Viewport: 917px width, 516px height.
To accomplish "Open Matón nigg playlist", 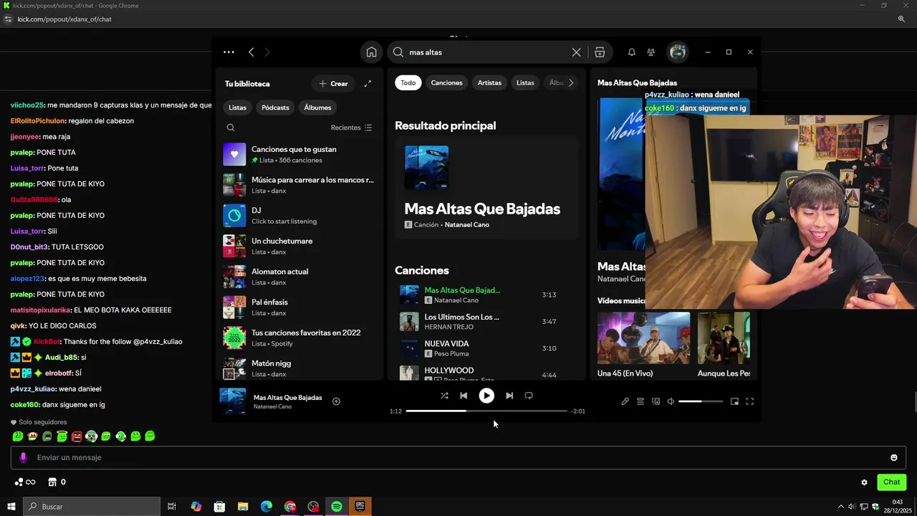I will (x=299, y=368).
